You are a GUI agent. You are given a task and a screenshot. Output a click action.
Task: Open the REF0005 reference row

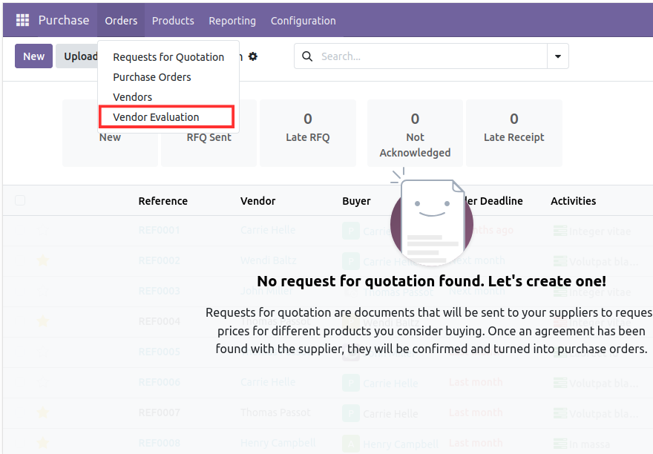[159, 352]
